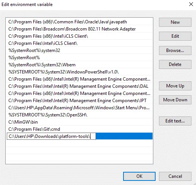This screenshot has width=196, height=185.
Task: Select the C:\MinGW\bin entry
Action: (79, 122)
